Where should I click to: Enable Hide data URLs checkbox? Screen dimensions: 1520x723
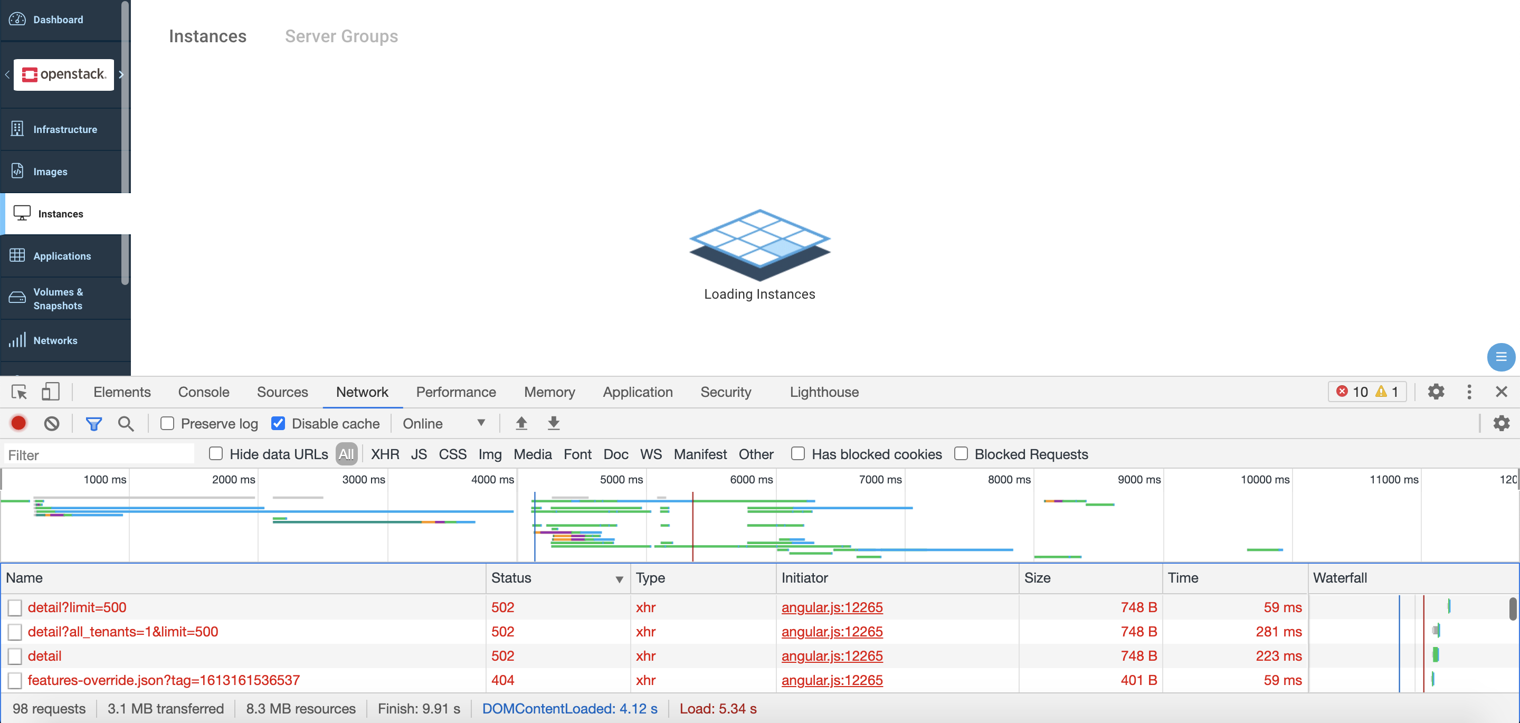(216, 453)
